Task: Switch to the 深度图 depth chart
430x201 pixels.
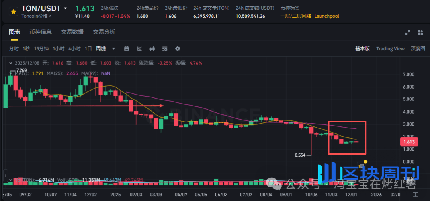Action: (x=418, y=49)
